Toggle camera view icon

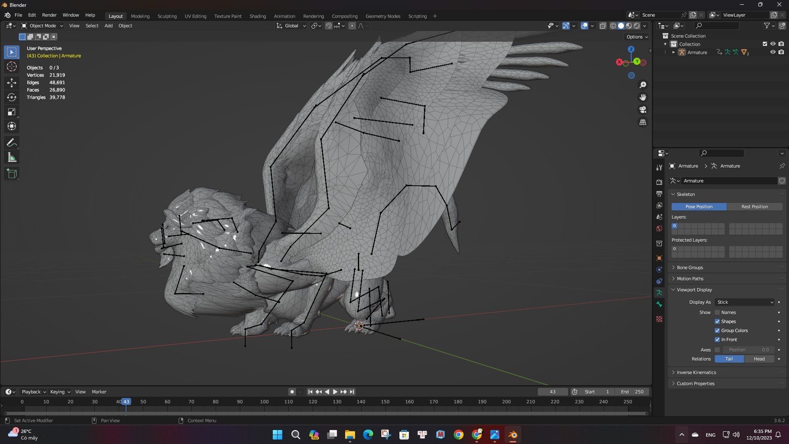(x=643, y=110)
